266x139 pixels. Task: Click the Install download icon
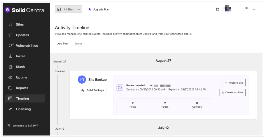pyautogui.click(x=10, y=56)
